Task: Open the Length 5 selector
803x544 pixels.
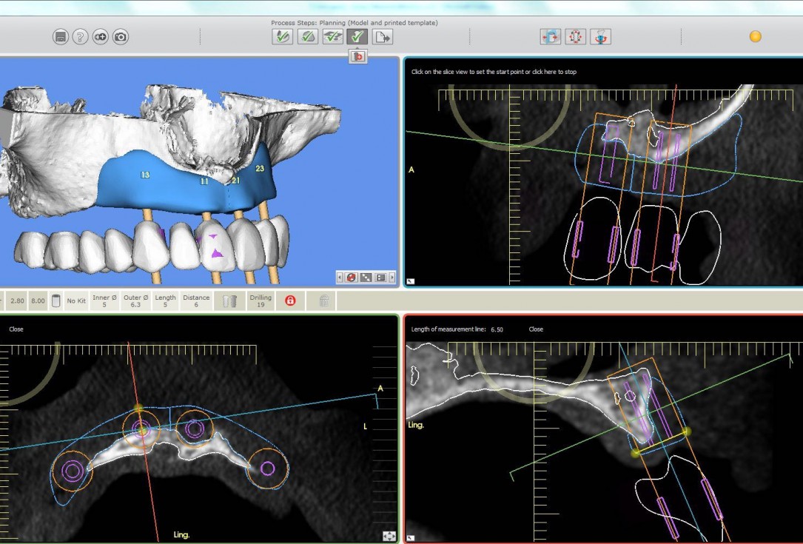Action: (x=164, y=300)
